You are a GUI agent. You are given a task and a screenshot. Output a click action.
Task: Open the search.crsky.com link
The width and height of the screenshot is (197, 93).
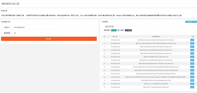(156, 70)
